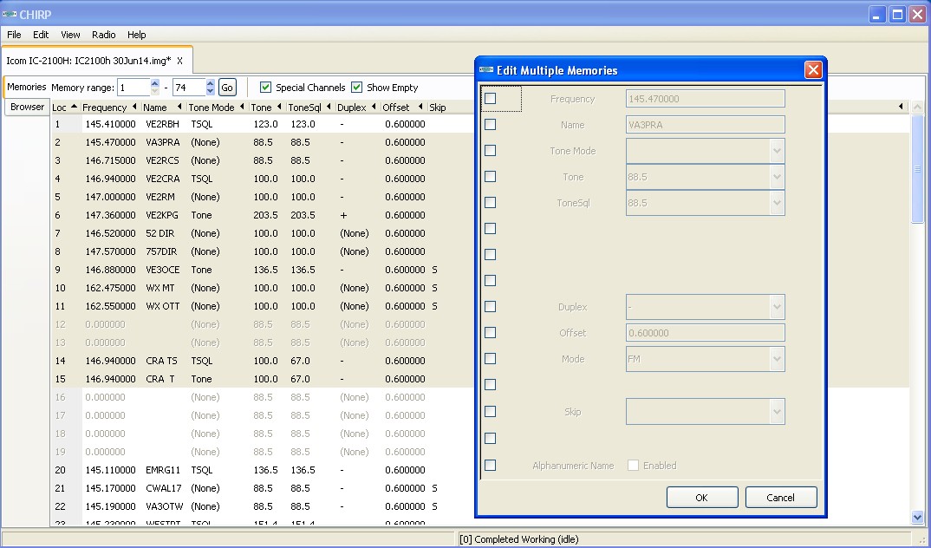
Task: Click the plus Duplex cell in row 6
Action: click(x=343, y=215)
